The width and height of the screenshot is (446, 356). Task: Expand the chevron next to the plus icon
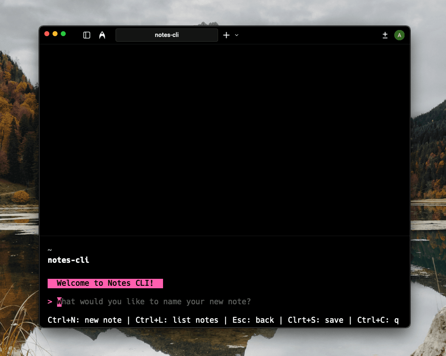(236, 35)
